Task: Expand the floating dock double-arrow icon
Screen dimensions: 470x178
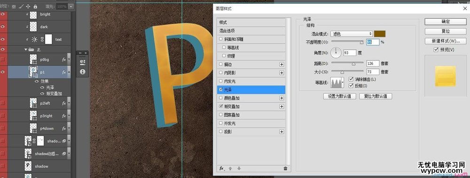Action: tap(80, 53)
